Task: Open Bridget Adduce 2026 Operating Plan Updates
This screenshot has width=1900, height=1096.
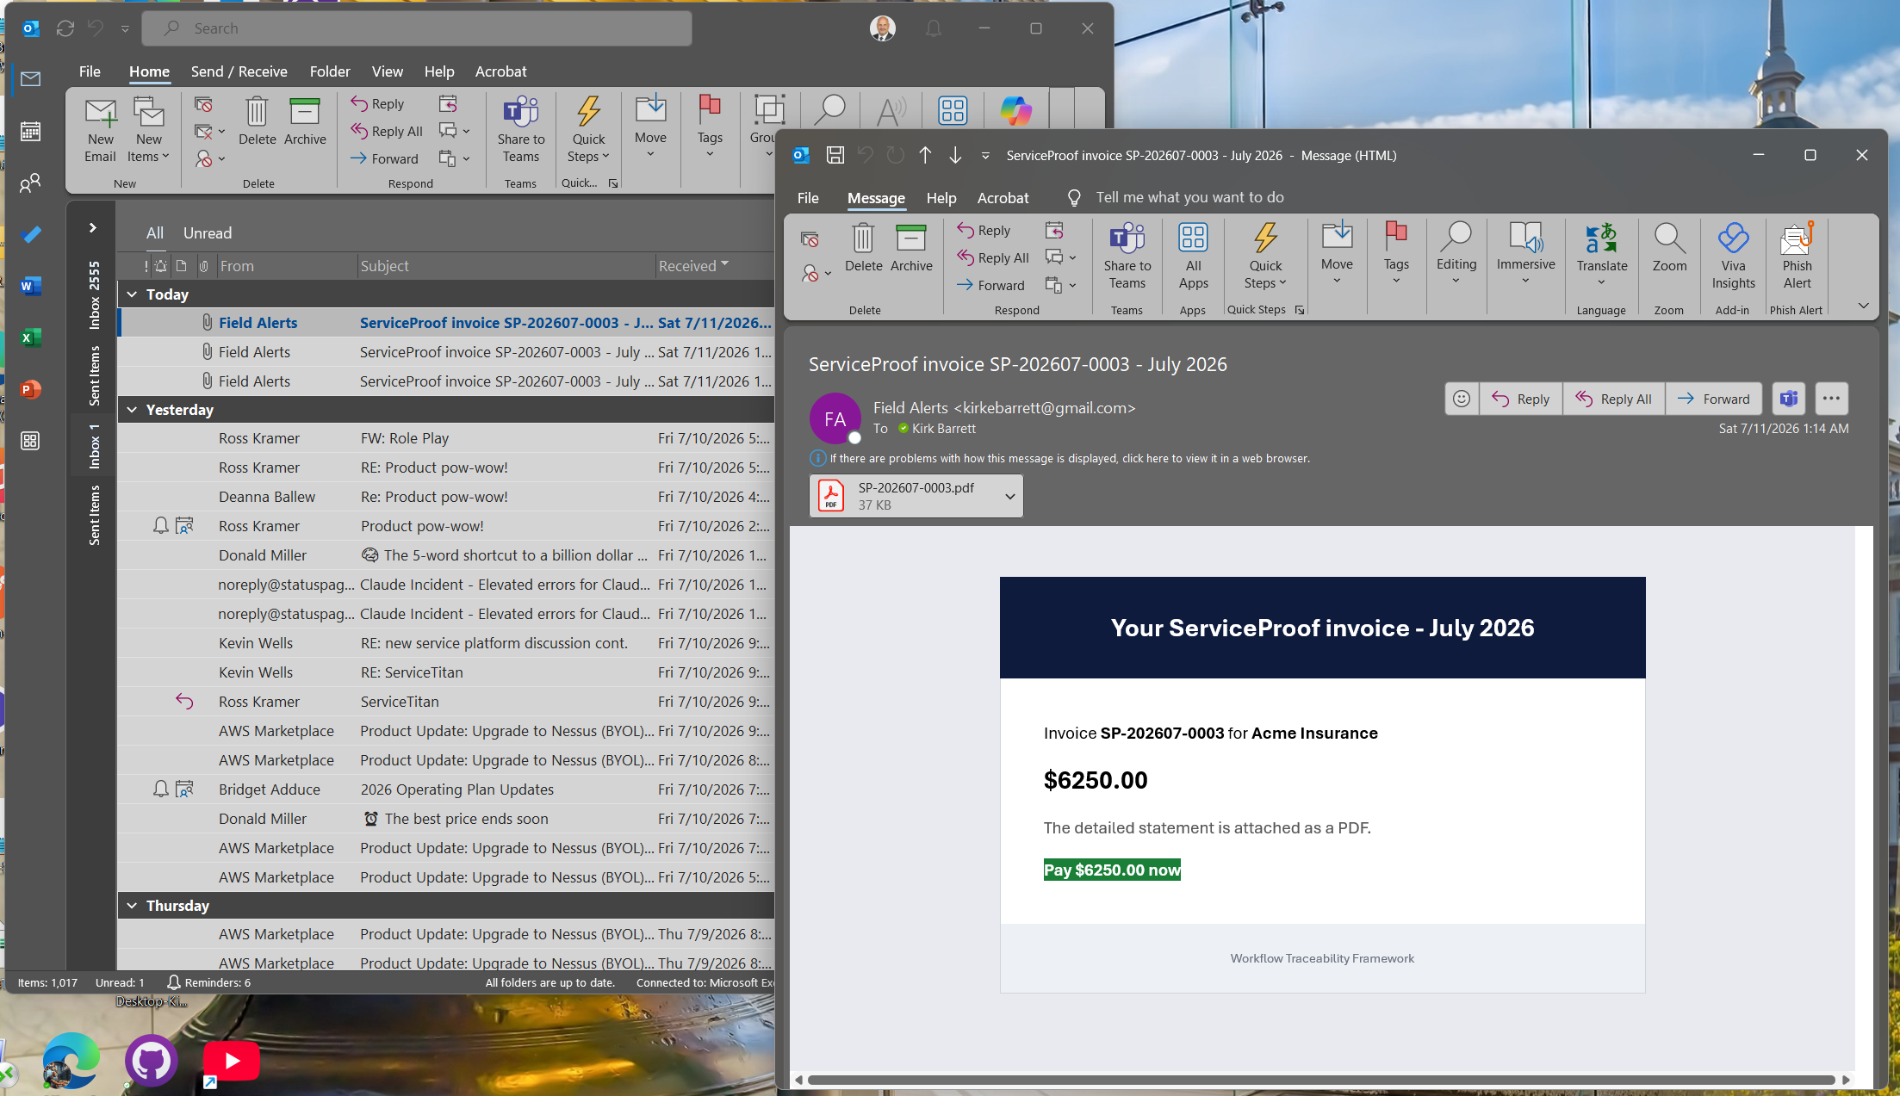Action: [445, 789]
